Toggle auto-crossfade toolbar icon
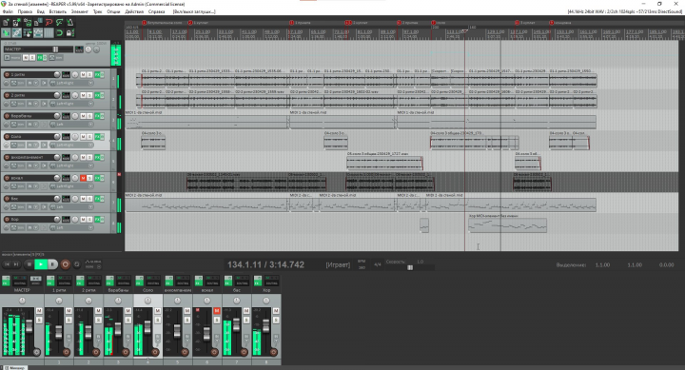 (6, 32)
